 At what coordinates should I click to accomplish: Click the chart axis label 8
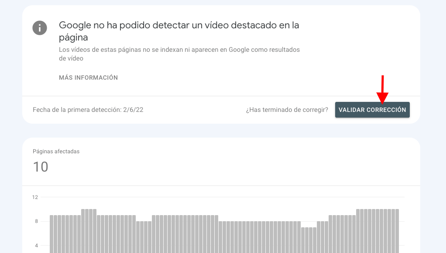36,221
